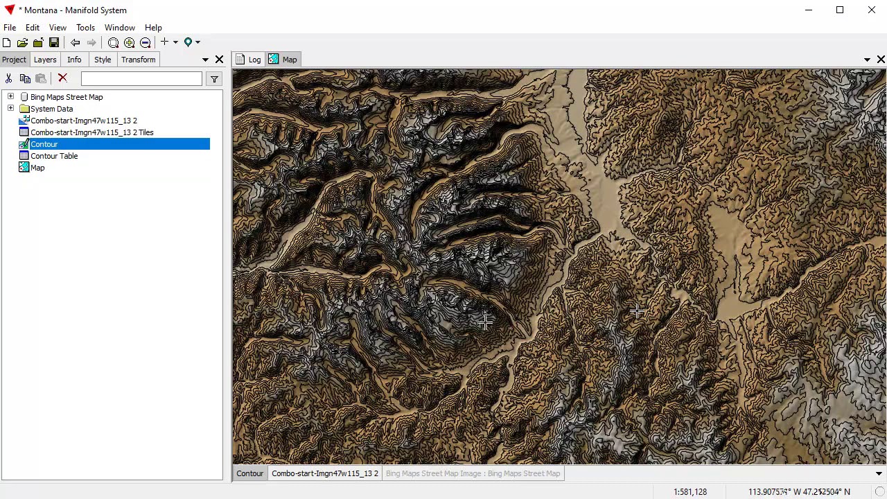Select the Contour Table item
Screen dimensions: 887x499
54,156
